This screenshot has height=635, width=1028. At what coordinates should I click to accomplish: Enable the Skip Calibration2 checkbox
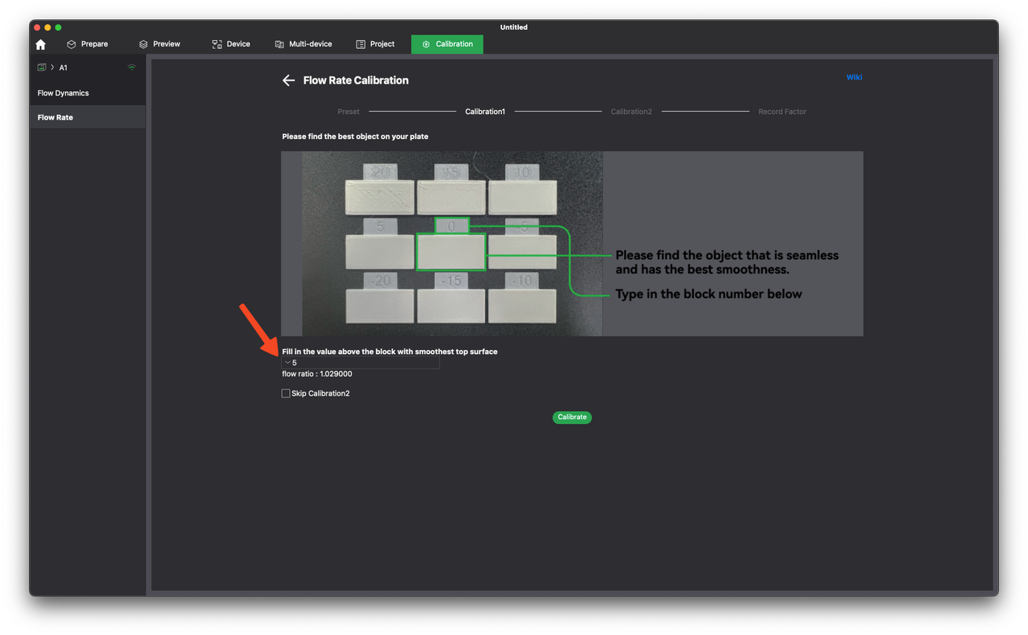(286, 393)
